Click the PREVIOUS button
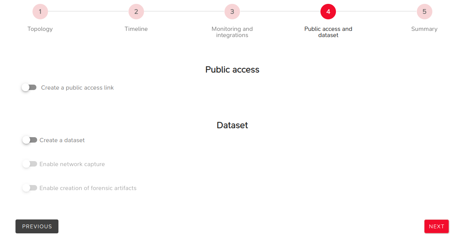 pyautogui.click(x=37, y=226)
